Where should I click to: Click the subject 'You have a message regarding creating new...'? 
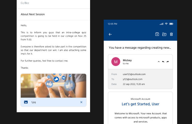point(140,47)
